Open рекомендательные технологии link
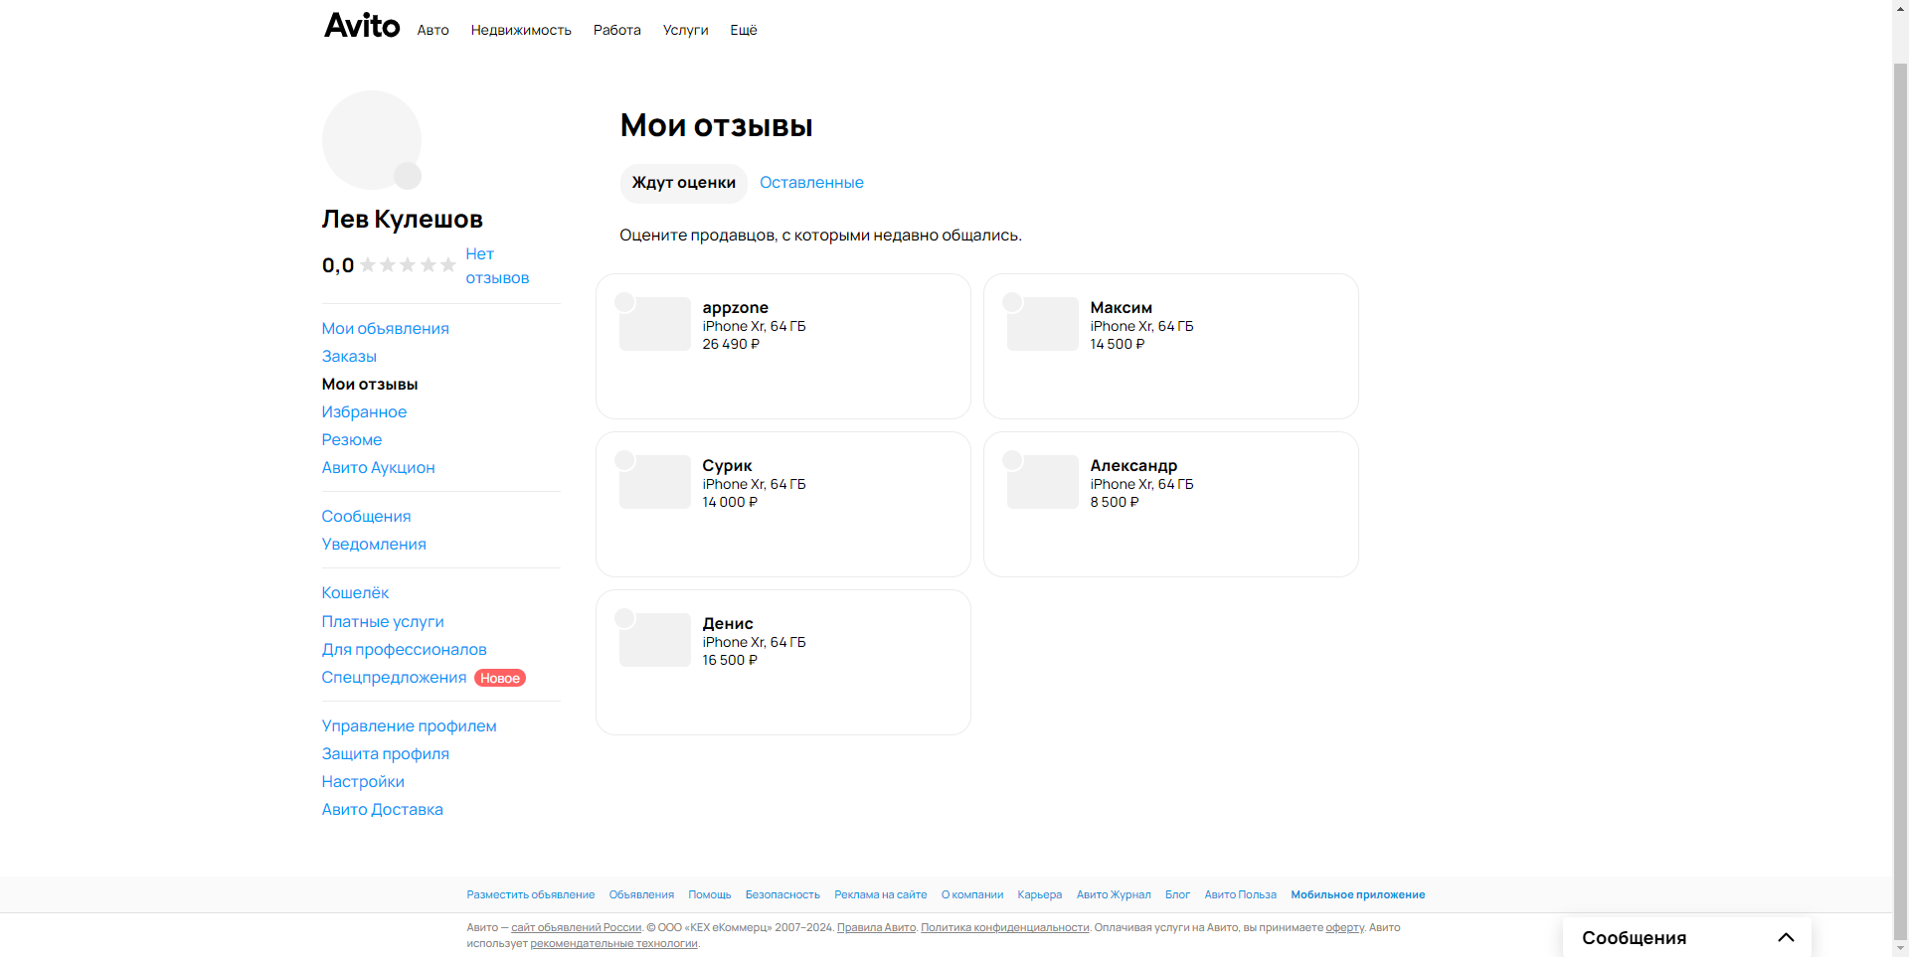This screenshot has height=957, width=1909. click(x=613, y=943)
